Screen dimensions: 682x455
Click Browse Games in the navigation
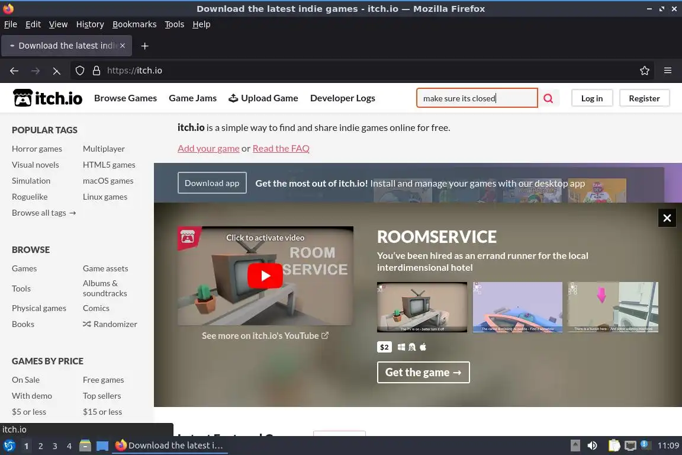pos(126,98)
